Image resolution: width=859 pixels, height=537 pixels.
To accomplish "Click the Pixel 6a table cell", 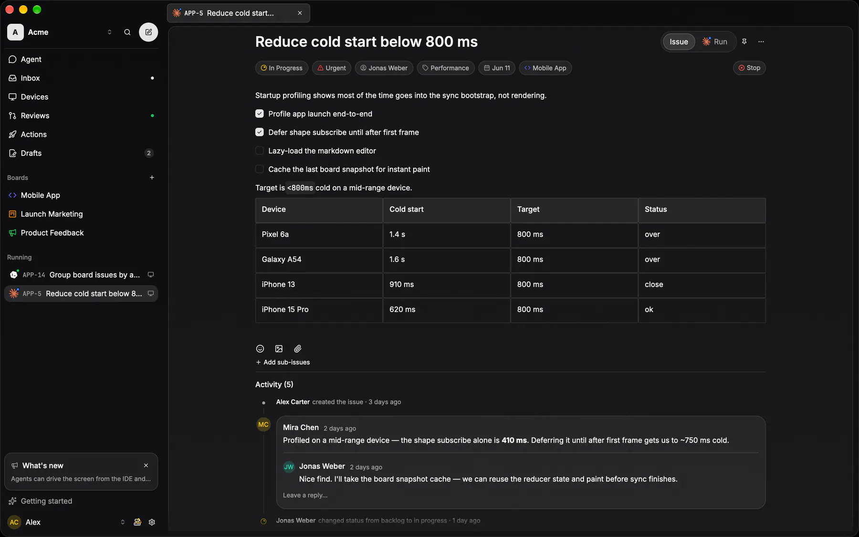I will click(x=319, y=235).
